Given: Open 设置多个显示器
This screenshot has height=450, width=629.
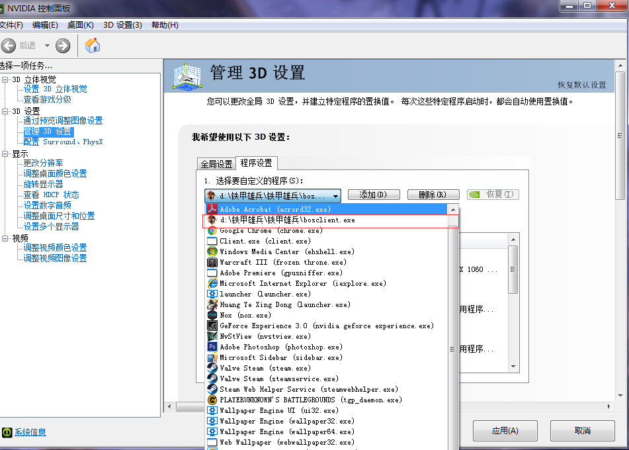Looking at the screenshot, I should click(51, 226).
